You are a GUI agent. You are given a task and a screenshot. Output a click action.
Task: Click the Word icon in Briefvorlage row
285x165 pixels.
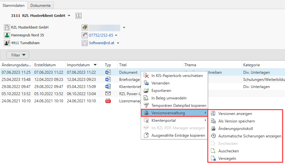108,79
